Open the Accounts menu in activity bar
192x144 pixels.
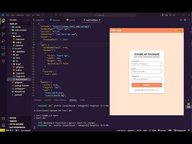click(3, 118)
